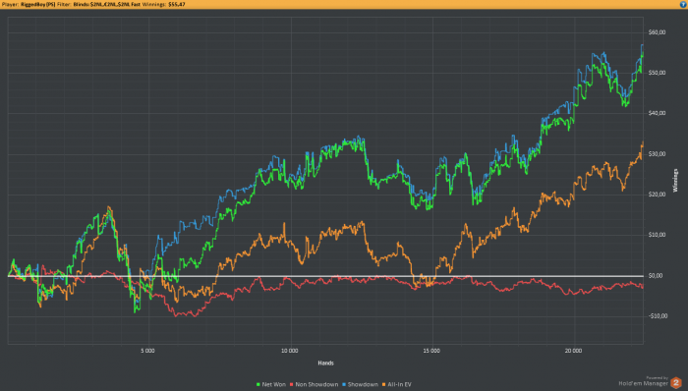Click the $20,00 y-axis label
Image resolution: width=688 pixels, height=391 pixels.
pos(657,195)
